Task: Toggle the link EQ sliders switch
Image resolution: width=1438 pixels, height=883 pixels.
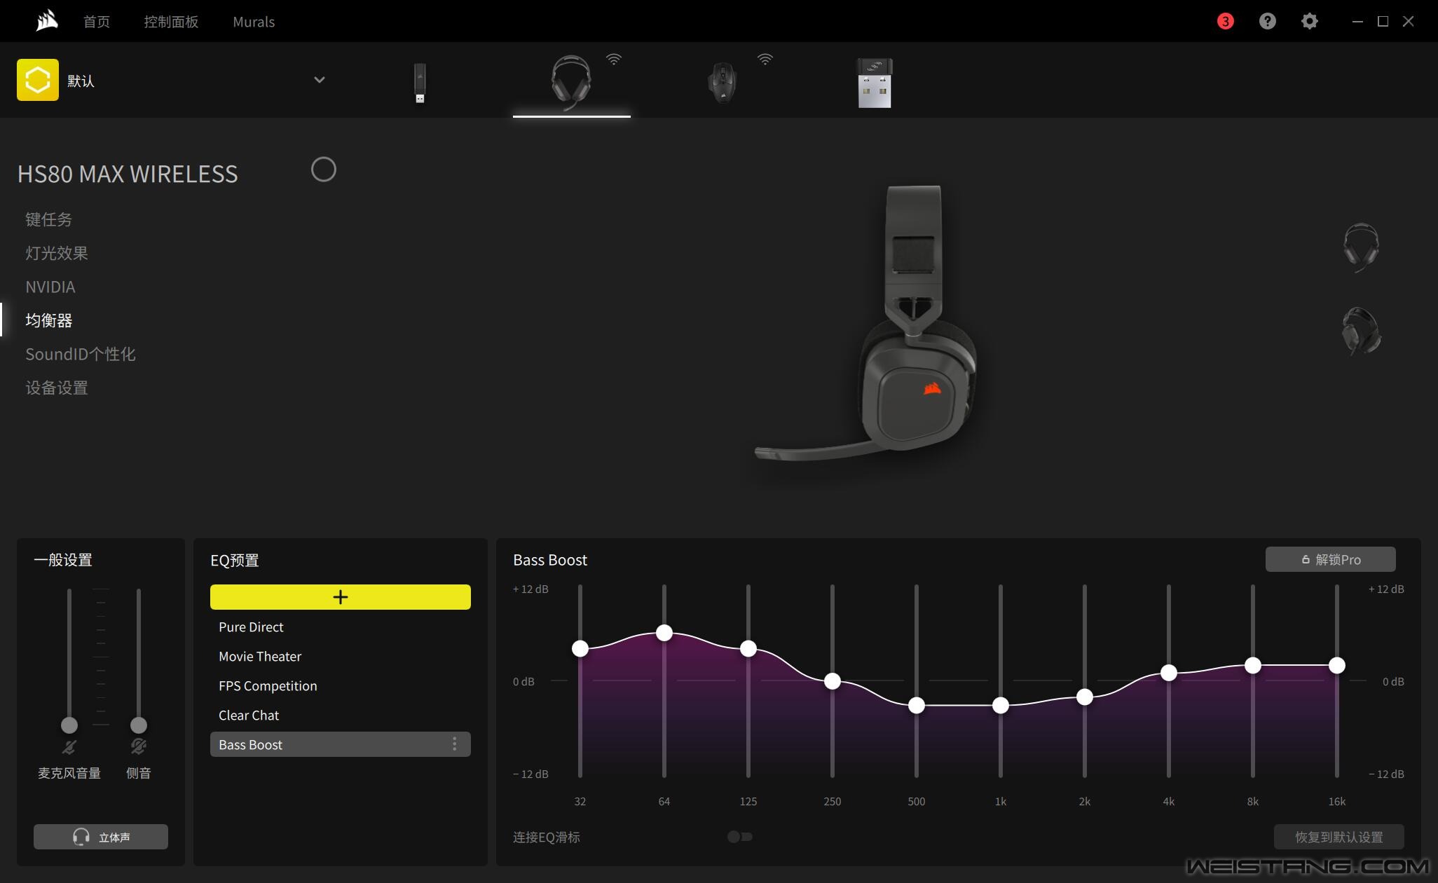Action: point(739,837)
